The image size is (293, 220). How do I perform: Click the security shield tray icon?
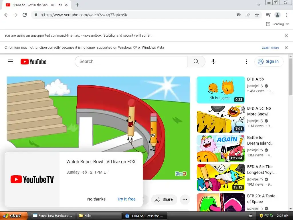tap(261, 216)
